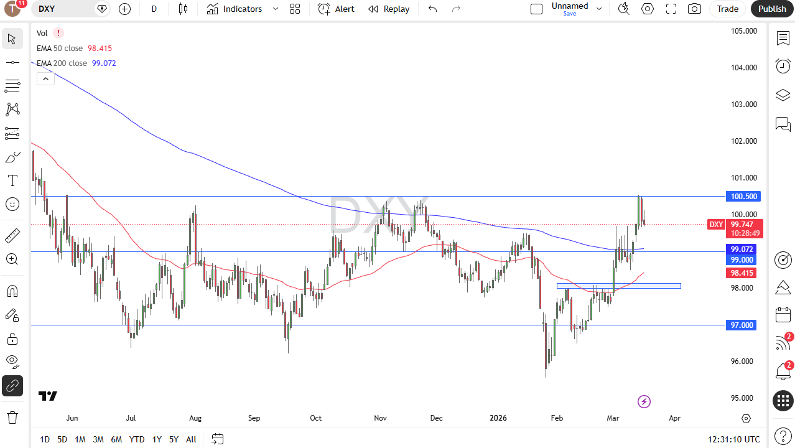Image resolution: width=795 pixels, height=448 pixels.
Task: Open timezone menu at 12:31:10 UTC
Action: pos(734,439)
